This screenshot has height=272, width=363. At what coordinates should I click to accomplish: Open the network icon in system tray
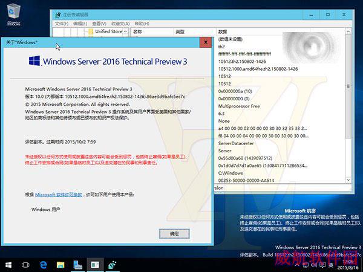[306, 265]
